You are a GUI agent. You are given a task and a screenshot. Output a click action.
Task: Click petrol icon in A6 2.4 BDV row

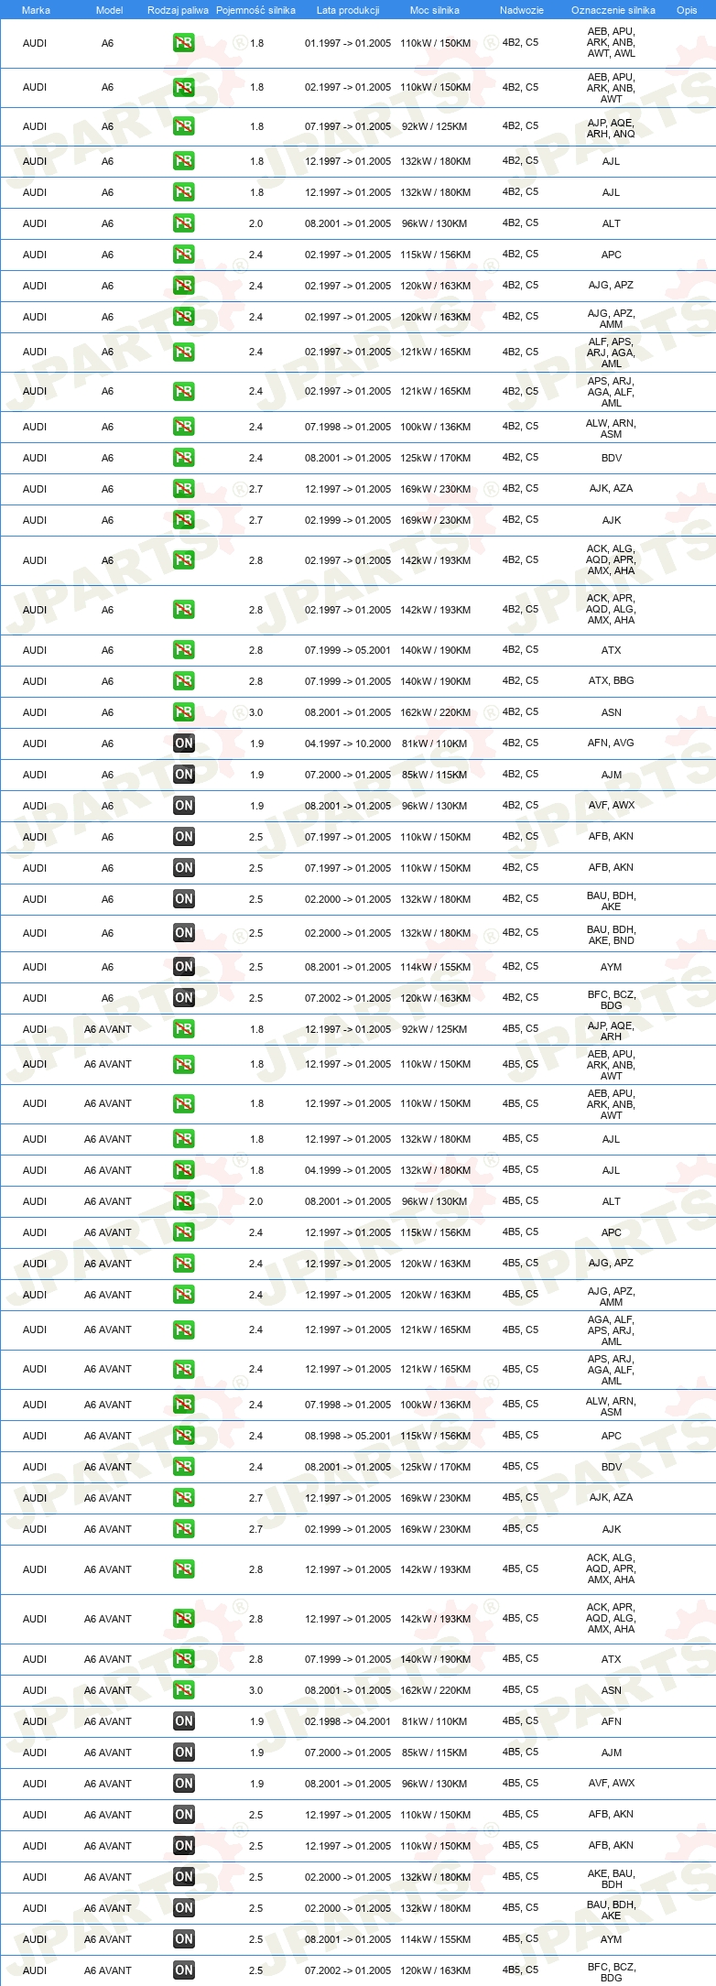(x=184, y=458)
